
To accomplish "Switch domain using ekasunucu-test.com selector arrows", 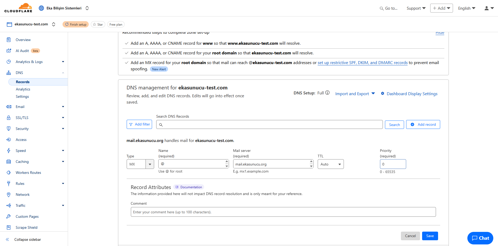I will tap(54, 24).
